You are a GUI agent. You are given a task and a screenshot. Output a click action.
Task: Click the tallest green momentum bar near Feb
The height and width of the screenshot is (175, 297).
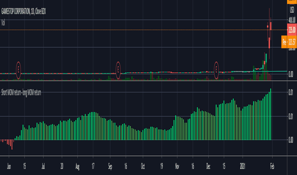pos(271,114)
